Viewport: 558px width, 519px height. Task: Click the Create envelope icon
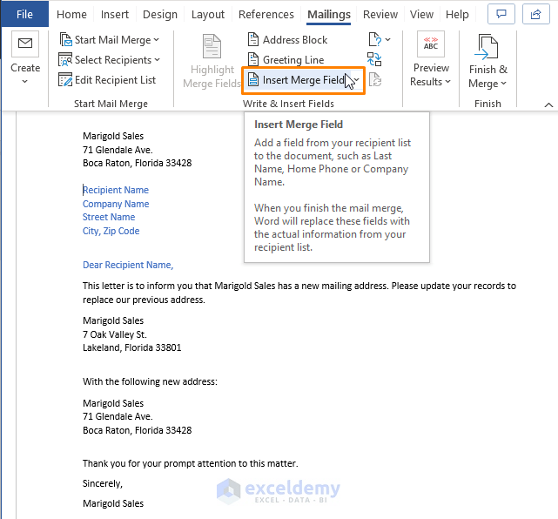pyautogui.click(x=25, y=44)
